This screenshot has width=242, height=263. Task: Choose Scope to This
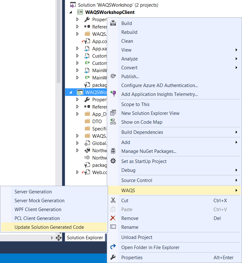(135, 104)
